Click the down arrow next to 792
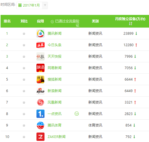Image resolution: width=149 pixels, height=142 pixels. [134, 137]
